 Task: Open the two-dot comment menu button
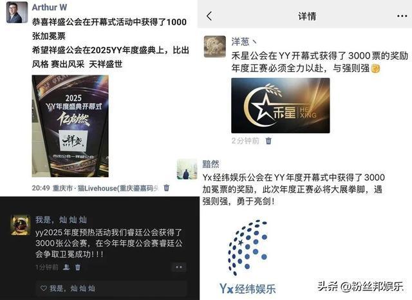pyautogui.click(x=179, y=267)
